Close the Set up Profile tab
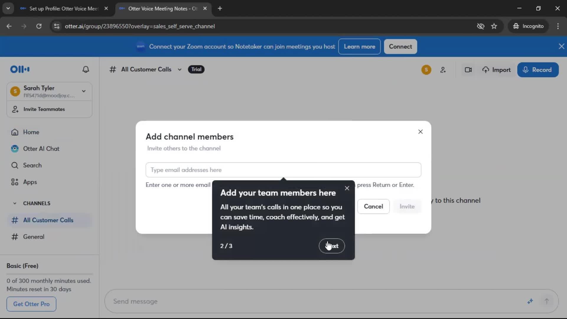 click(106, 9)
